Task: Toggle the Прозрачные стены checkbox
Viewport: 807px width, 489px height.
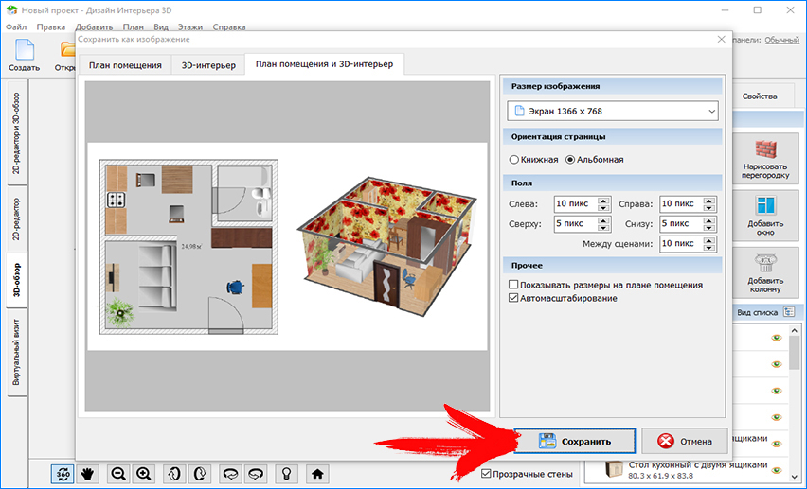Action: tap(486, 474)
